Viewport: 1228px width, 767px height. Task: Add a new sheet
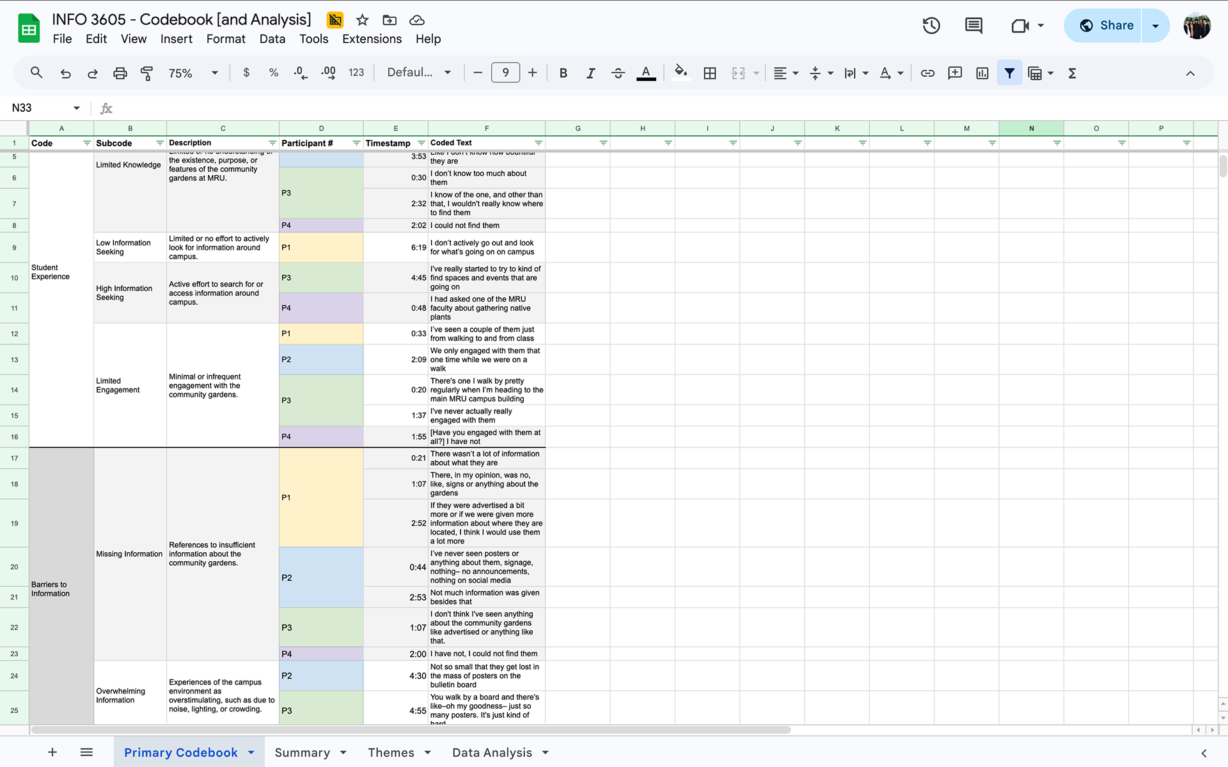pos(52,752)
